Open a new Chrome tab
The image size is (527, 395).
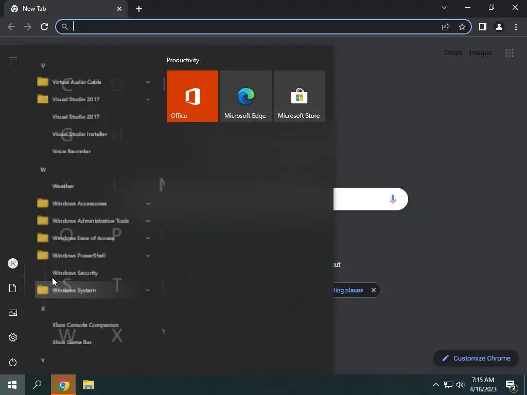pos(139,9)
